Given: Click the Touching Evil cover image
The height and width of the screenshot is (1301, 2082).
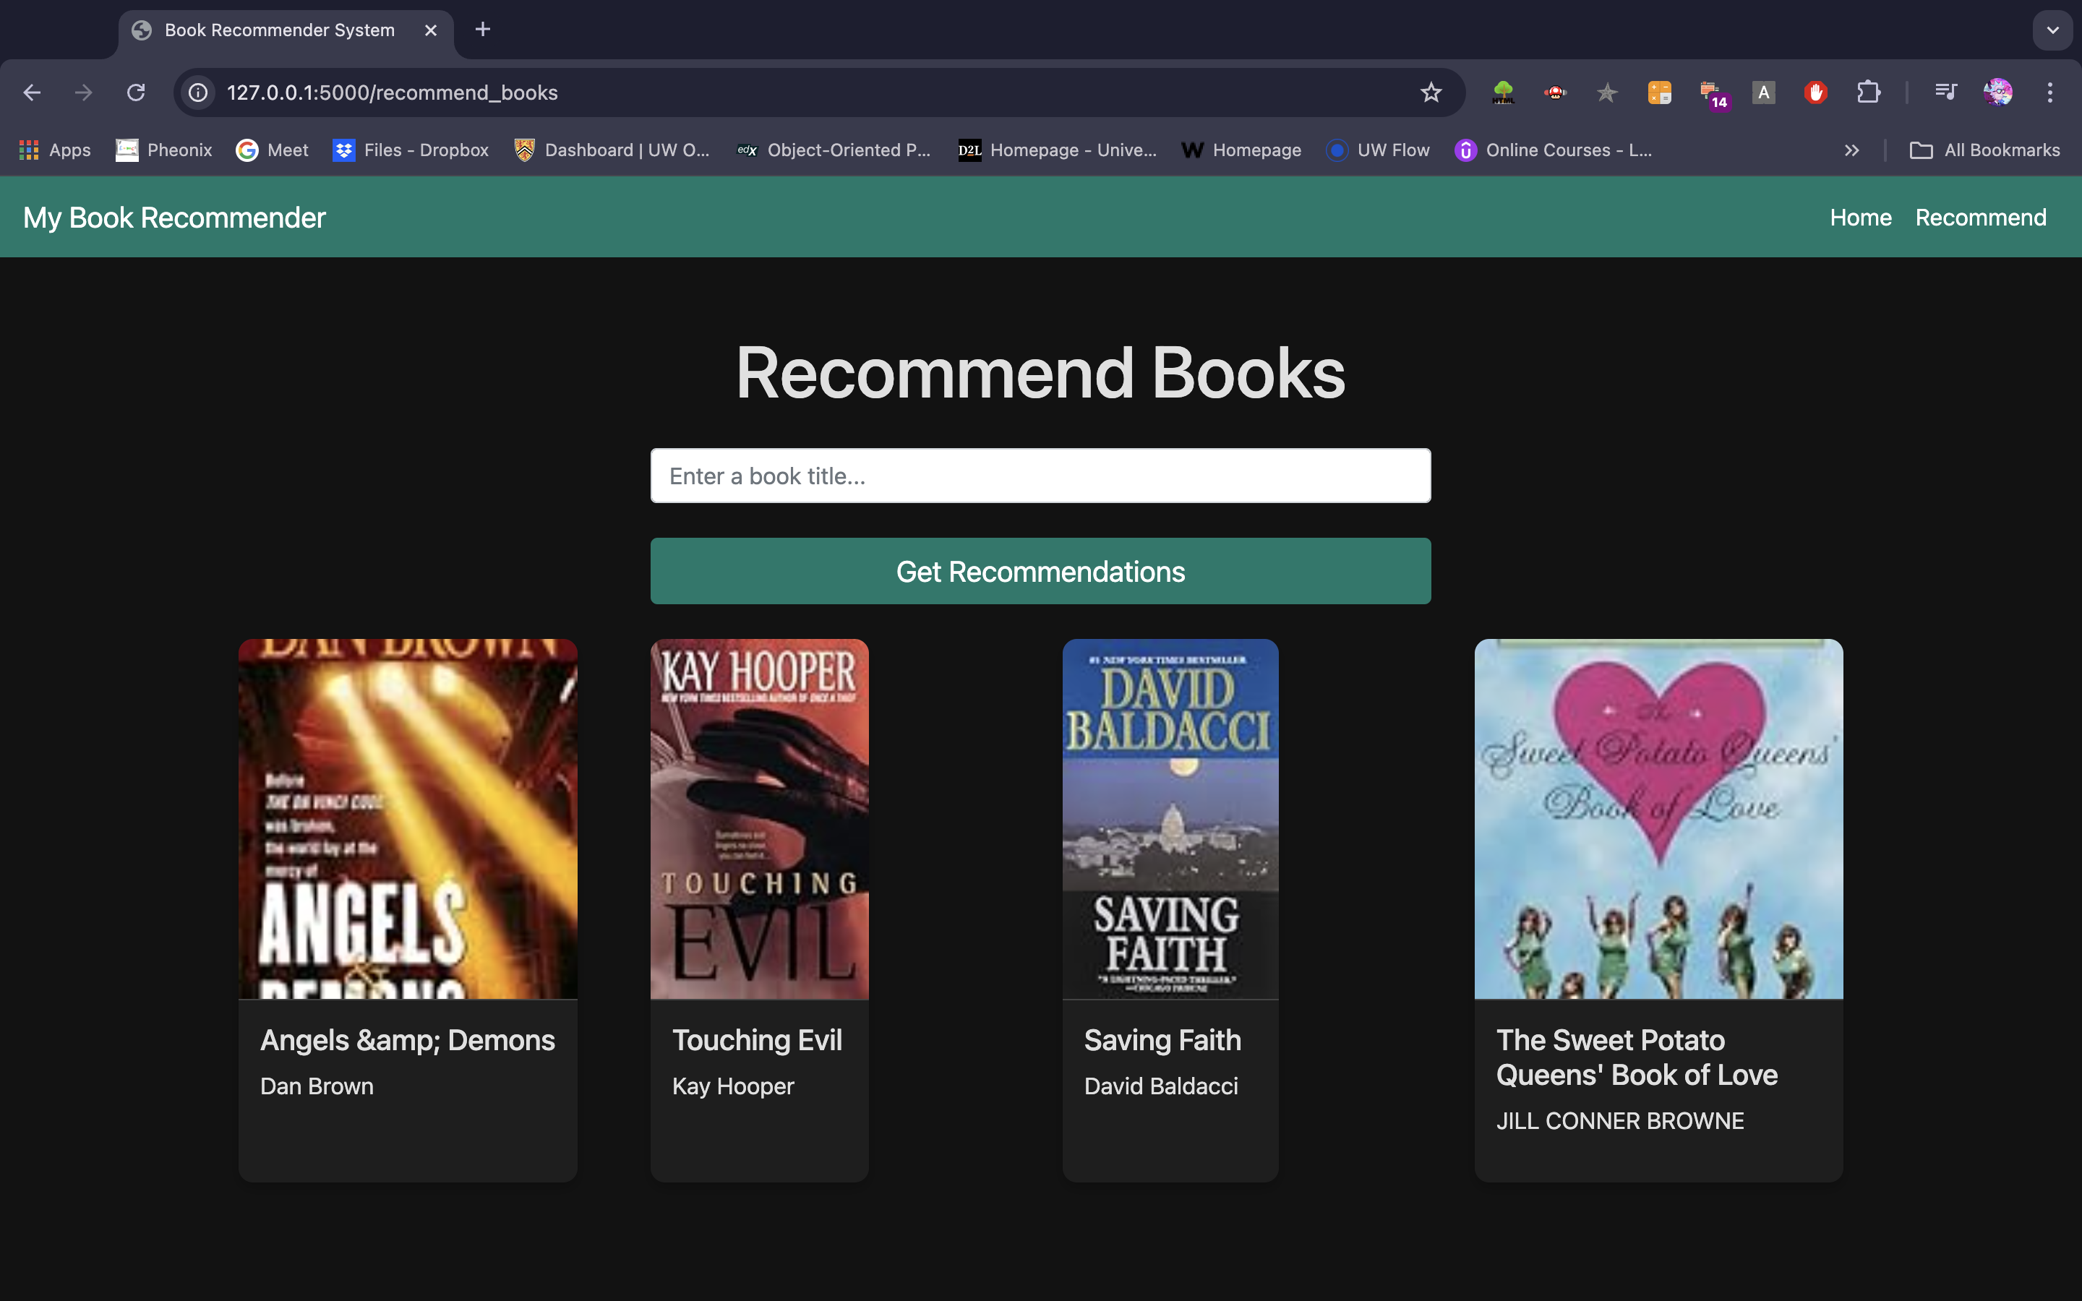Looking at the screenshot, I should point(760,819).
